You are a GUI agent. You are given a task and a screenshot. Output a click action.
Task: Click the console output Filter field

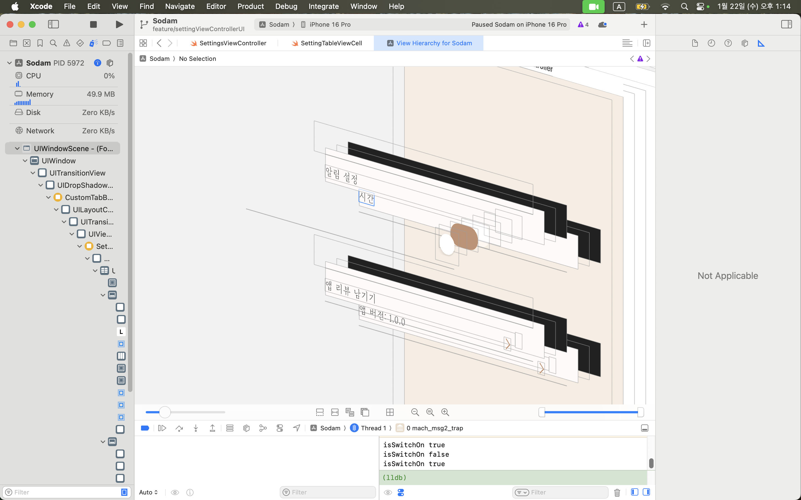pyautogui.click(x=566, y=492)
